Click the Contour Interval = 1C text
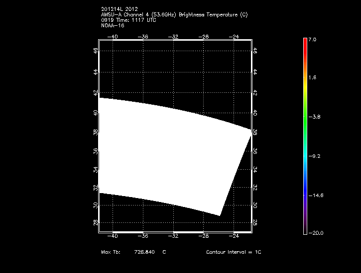 pyautogui.click(x=234, y=252)
